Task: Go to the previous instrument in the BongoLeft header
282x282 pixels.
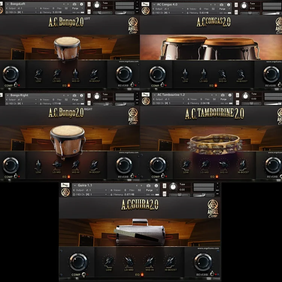Action: point(64,4)
